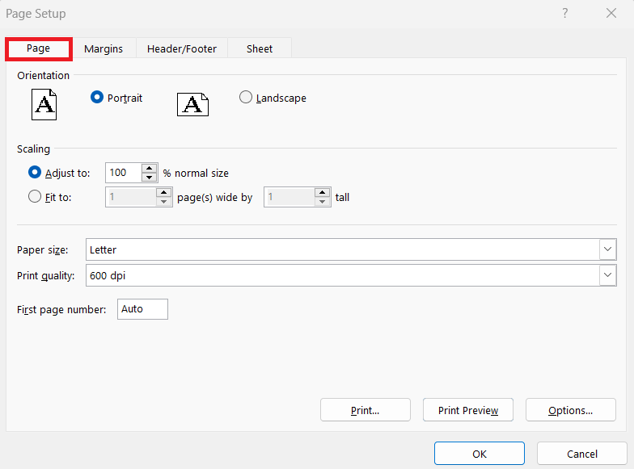This screenshot has width=634, height=469.
Task: Click the Orientation group heading
Action: point(44,76)
